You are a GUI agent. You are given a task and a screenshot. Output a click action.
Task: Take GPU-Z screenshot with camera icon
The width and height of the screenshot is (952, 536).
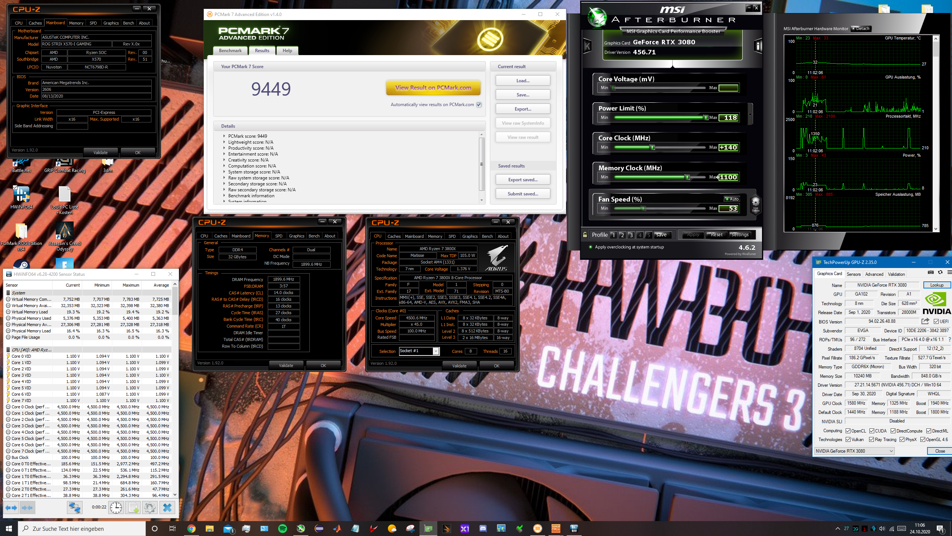coord(931,272)
